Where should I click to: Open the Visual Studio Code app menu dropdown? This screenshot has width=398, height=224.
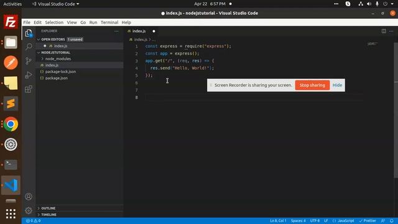coord(56,4)
